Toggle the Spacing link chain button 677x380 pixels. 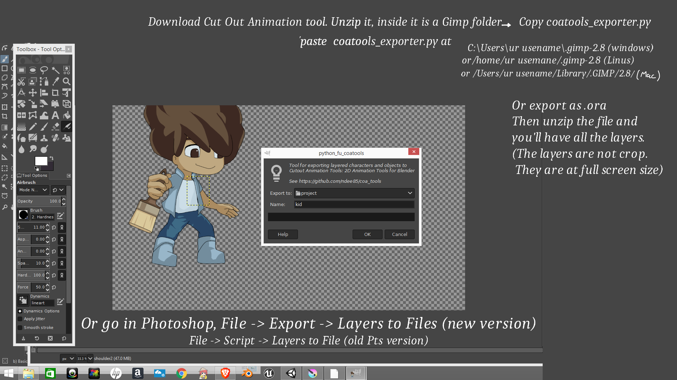pos(62,263)
